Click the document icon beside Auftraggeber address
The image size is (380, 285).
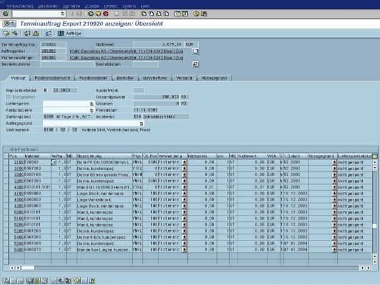(195, 51)
